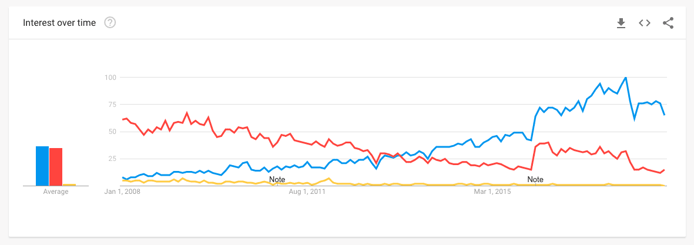Click the share icon
Viewport: 694px width, 245px height.
pyautogui.click(x=668, y=23)
